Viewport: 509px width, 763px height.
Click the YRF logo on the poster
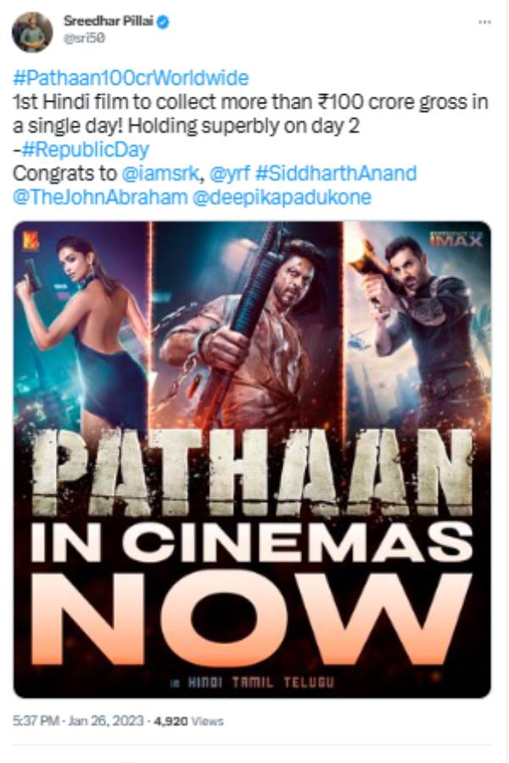tap(31, 242)
